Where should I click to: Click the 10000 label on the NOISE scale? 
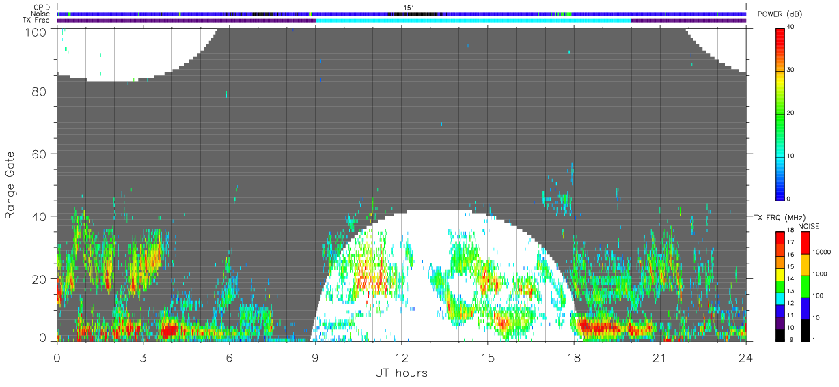[x=821, y=252]
